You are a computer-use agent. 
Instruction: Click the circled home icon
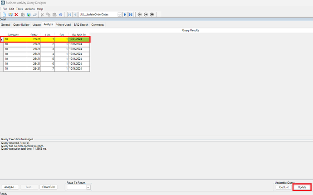[152, 14]
